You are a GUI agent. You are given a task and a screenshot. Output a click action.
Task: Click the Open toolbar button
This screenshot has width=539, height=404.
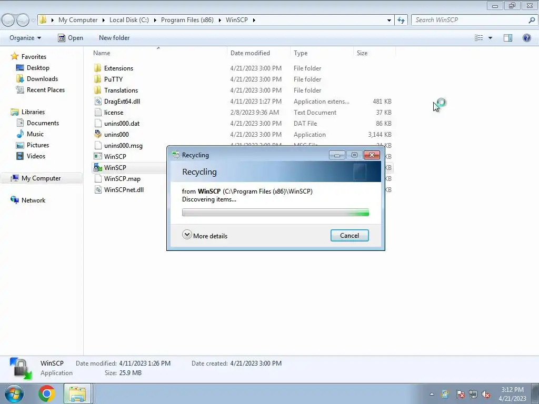(71, 38)
